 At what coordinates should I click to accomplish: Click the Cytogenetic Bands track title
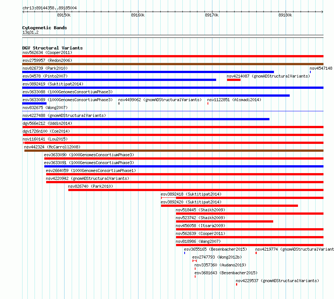point(45,28)
